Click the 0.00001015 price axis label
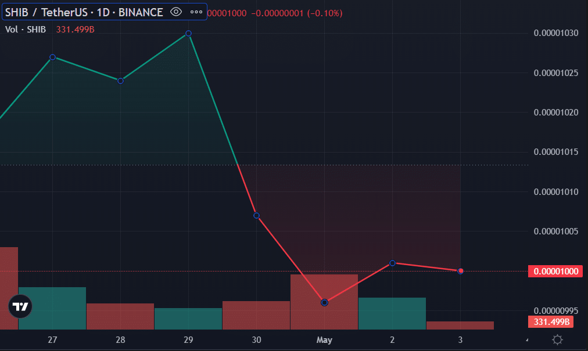 pyautogui.click(x=555, y=151)
